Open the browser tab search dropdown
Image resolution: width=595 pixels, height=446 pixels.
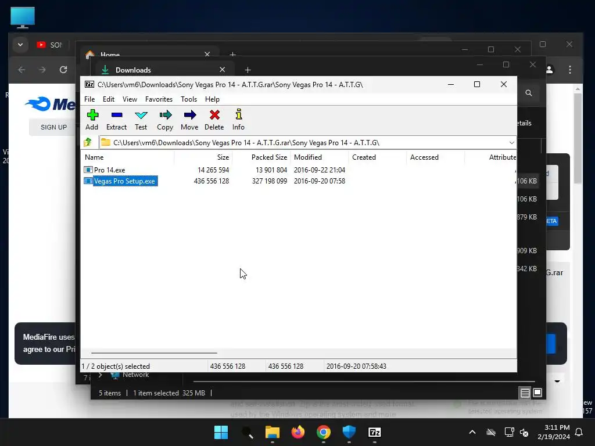pos(20,45)
